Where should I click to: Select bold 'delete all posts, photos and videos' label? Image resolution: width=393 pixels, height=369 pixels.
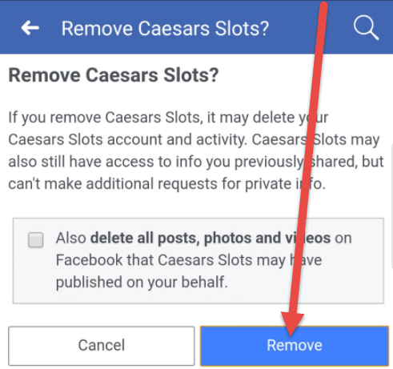point(211,238)
